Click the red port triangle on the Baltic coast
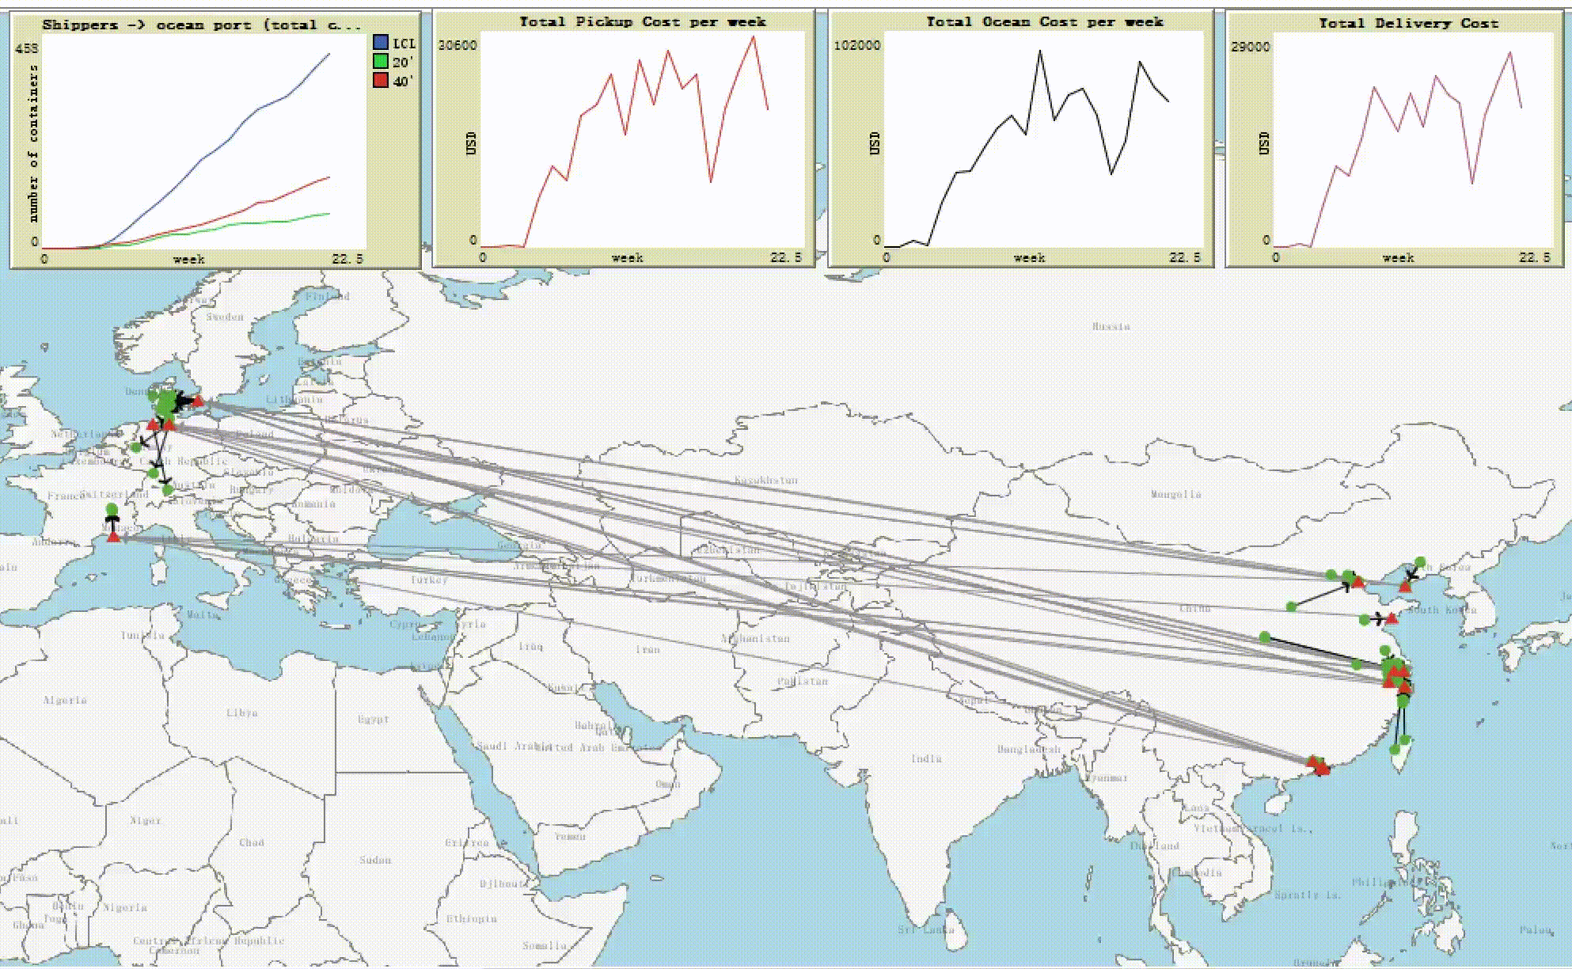This screenshot has width=1572, height=969. click(x=198, y=401)
